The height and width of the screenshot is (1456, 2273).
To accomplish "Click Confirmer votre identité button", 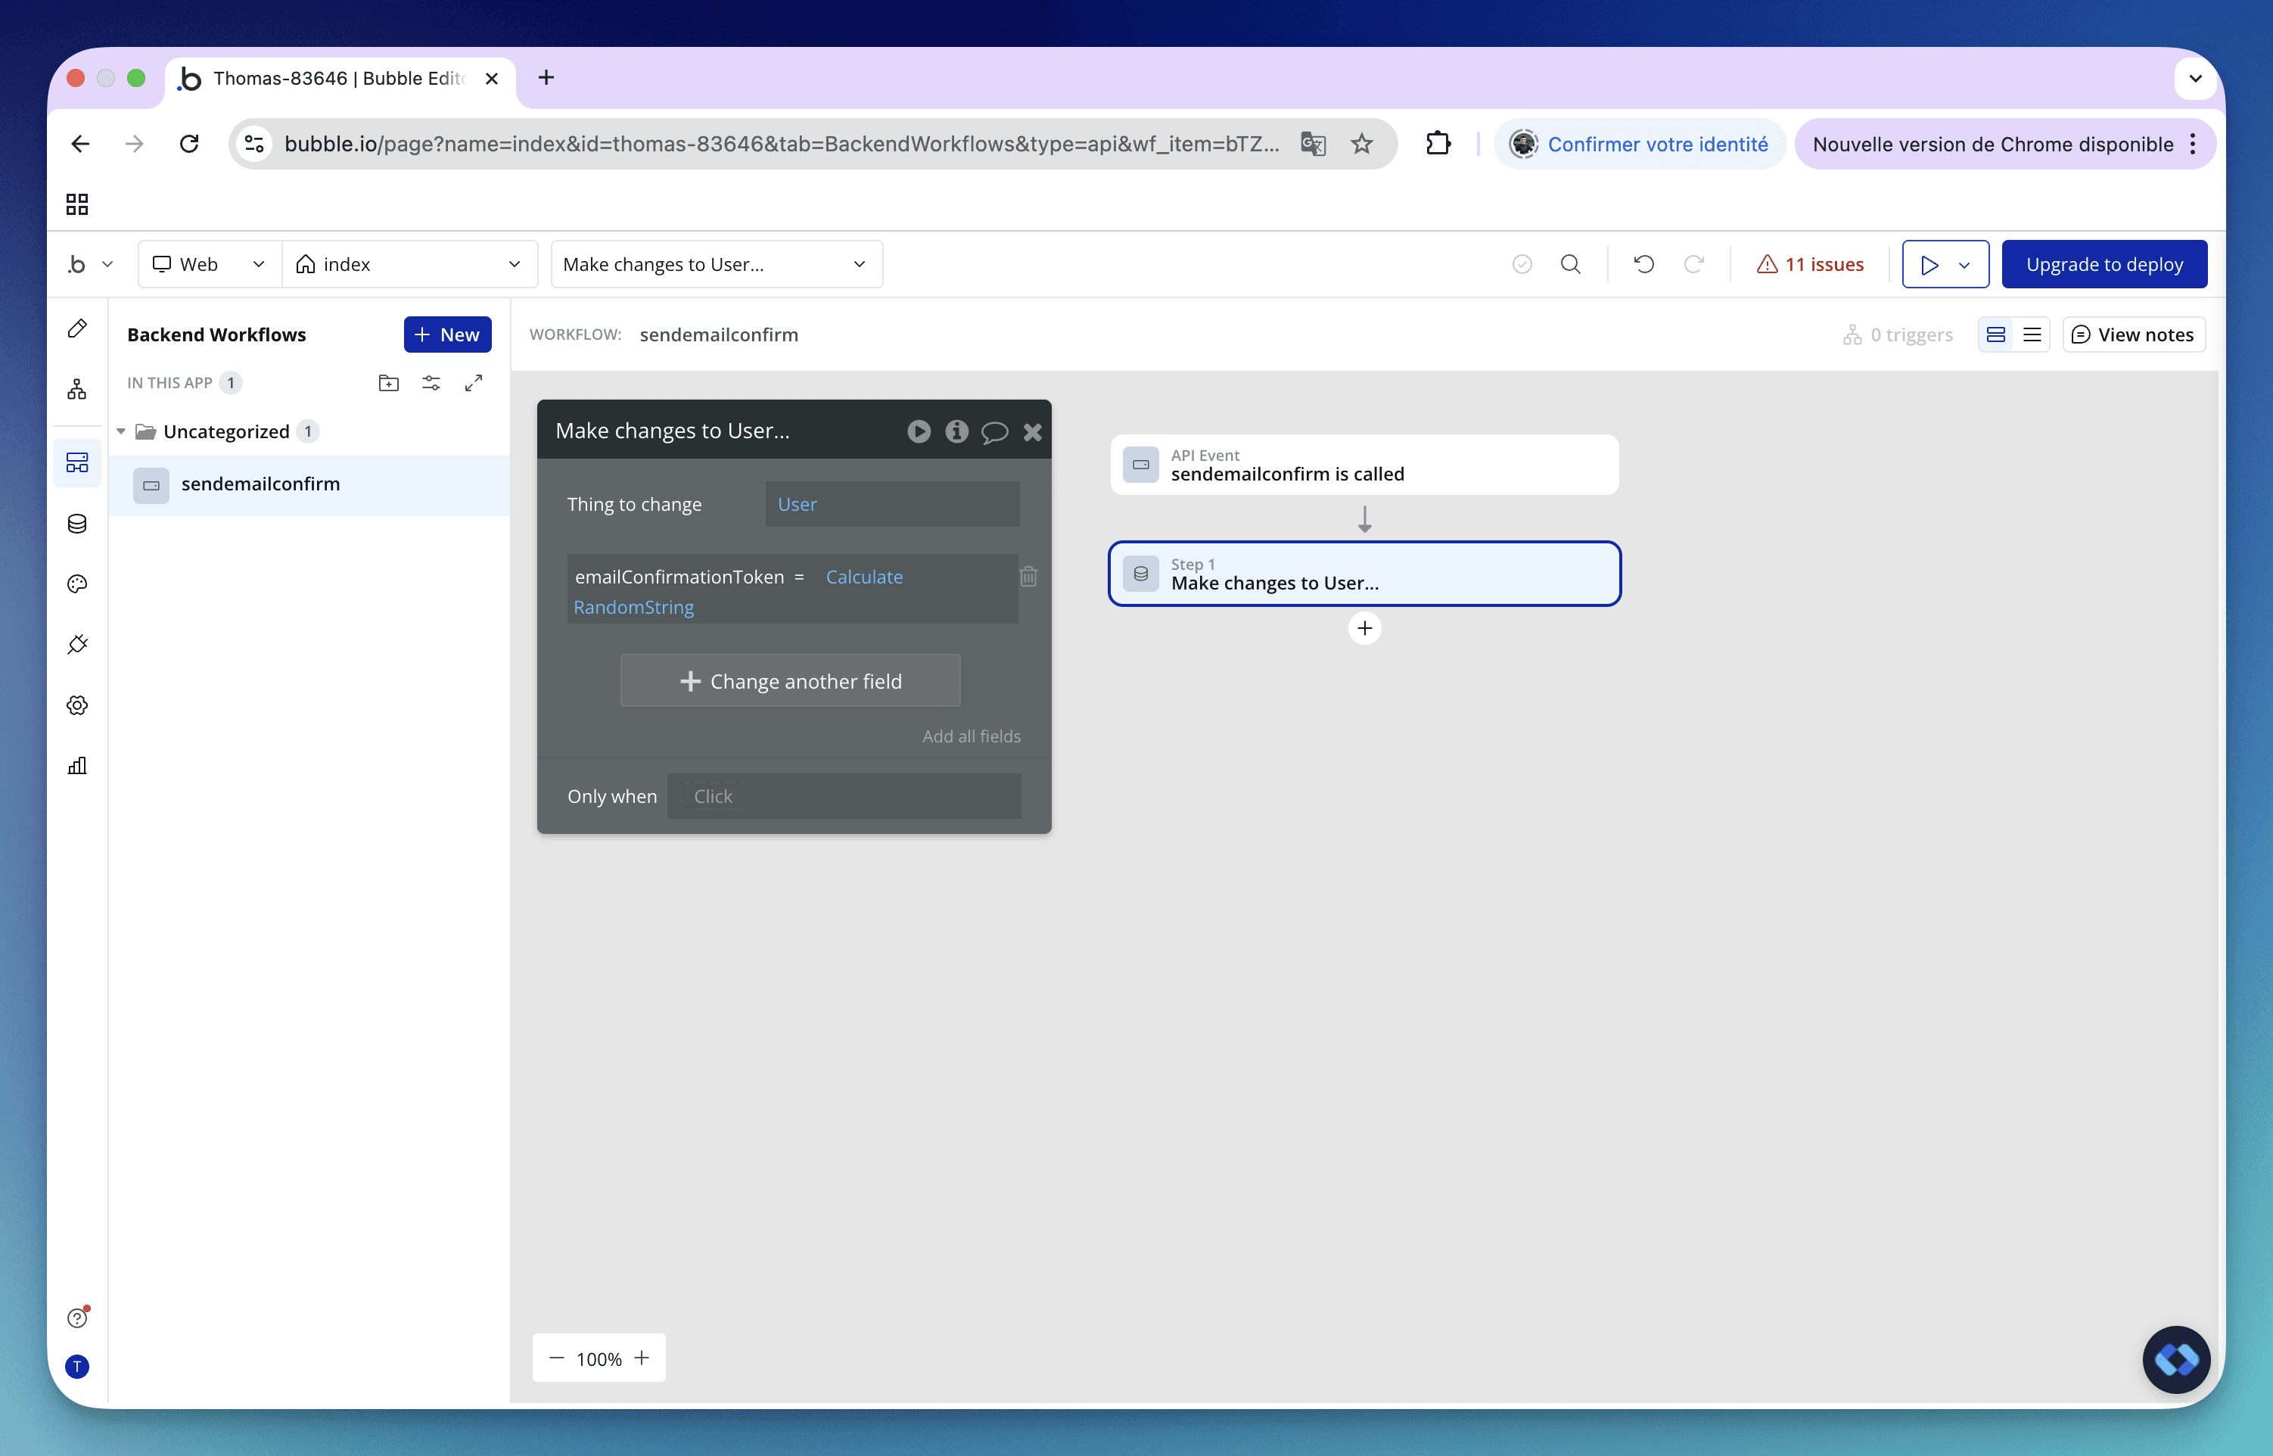I will point(1640,144).
